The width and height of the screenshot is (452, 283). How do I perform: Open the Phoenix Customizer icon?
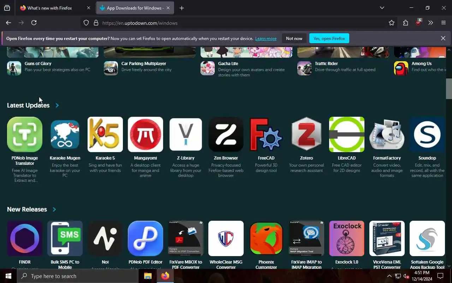266,238
